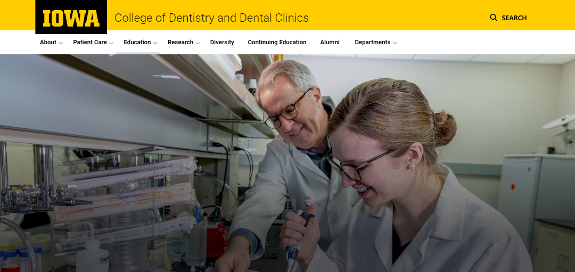Viewport: 575px width, 272px height.
Task: Expand the Departments dropdown chevron
Action: 395,43
